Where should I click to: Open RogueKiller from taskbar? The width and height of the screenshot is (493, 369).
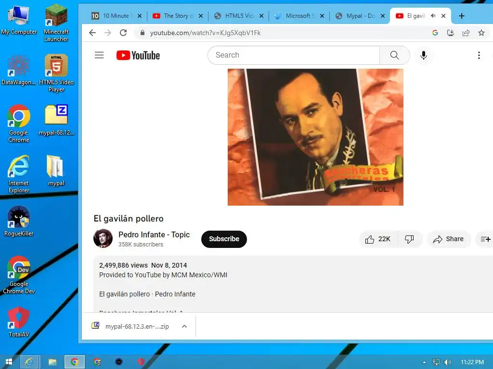[119, 362]
